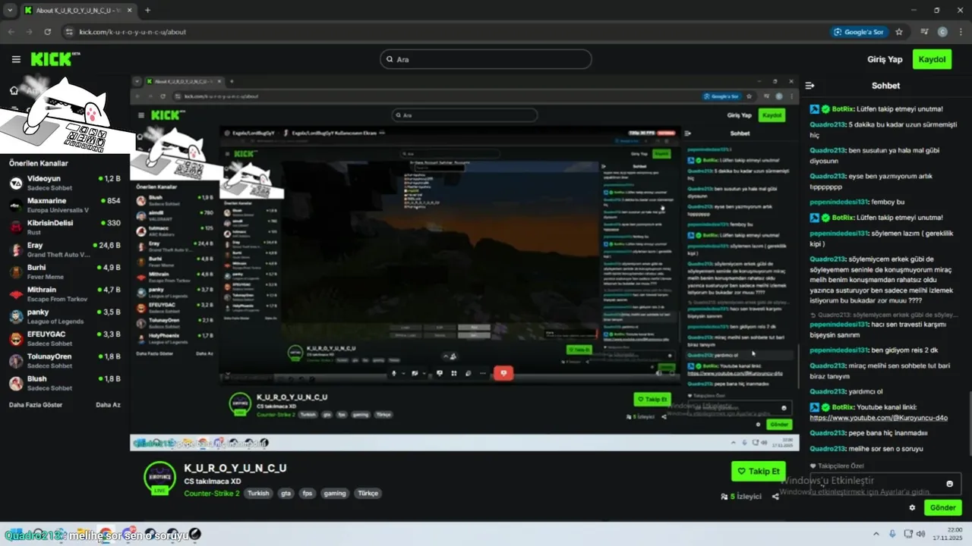Focus outer Kick Ara search field
Viewport: 972px width, 546px height.
tap(485, 59)
